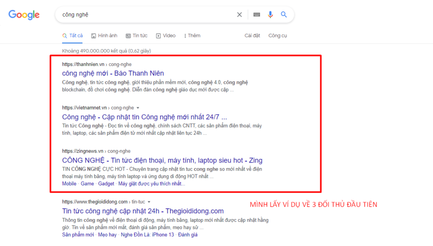Click the Thanh Niên result description snippet
This screenshot has height=246, width=433.
pos(155,86)
